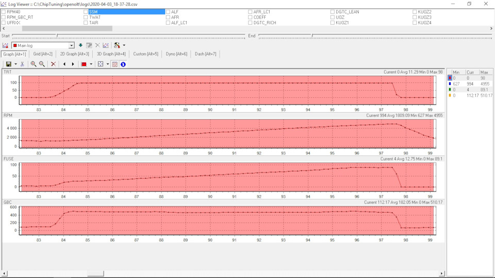Click the Curr column header in legend
Screen dimensions: 495x278
pos(472,72)
